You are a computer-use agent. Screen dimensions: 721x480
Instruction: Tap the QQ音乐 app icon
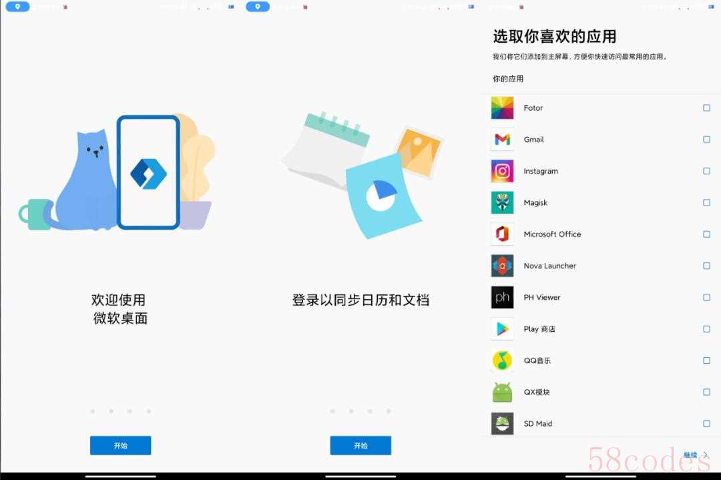coord(502,361)
